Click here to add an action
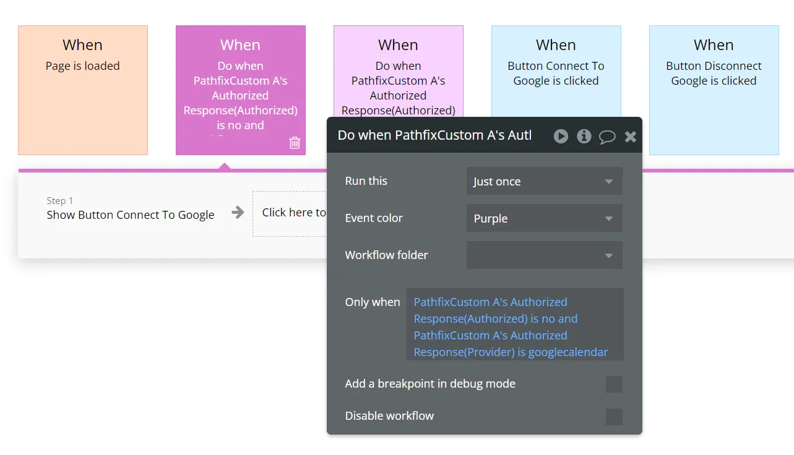Viewport: 794px width, 455px height. (290, 213)
